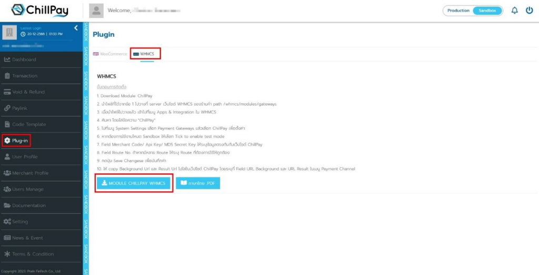
Task: Click the Plugin page heading
Action: coord(104,35)
